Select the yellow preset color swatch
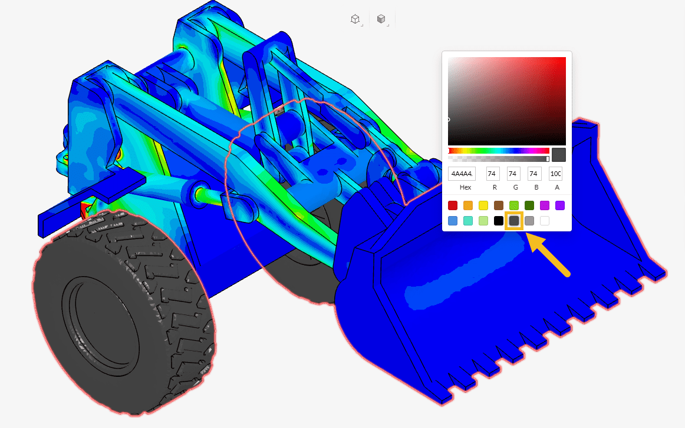Viewport: 685px width, 428px height. 483,205
